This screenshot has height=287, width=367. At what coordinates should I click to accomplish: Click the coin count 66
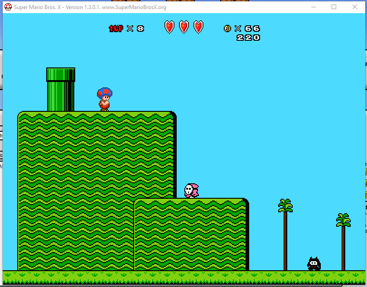click(x=252, y=29)
